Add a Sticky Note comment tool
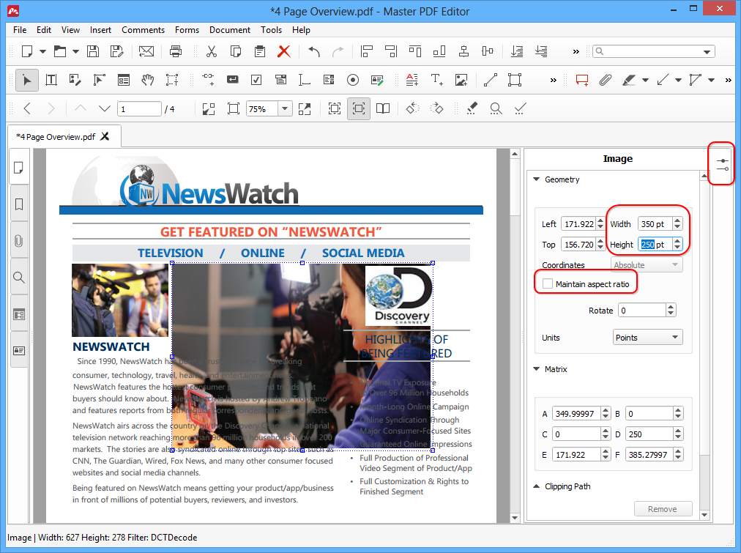 (581, 80)
